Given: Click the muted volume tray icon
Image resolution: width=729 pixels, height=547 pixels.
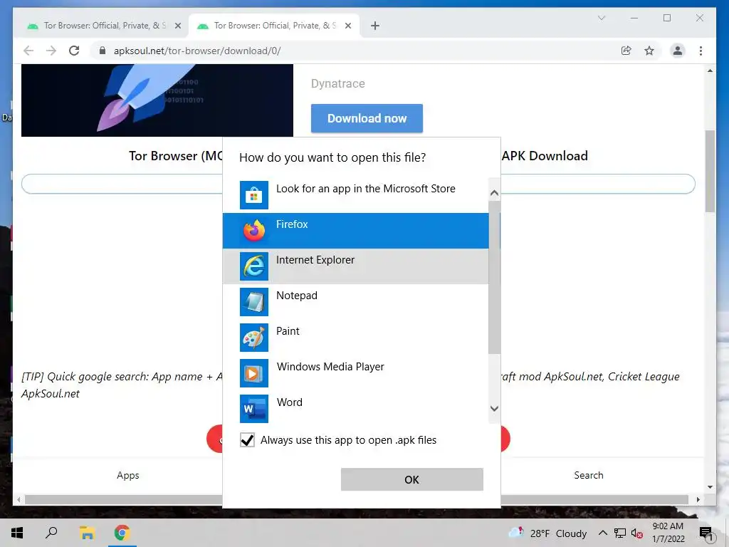Looking at the screenshot, I should point(637,533).
